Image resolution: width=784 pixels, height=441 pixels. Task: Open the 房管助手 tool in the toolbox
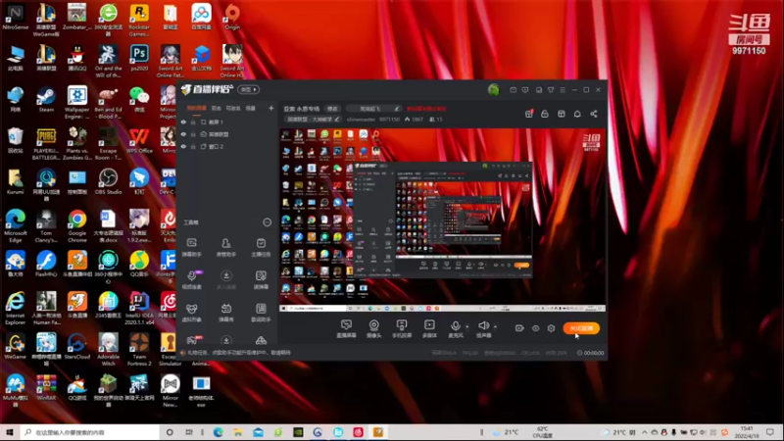(x=226, y=248)
